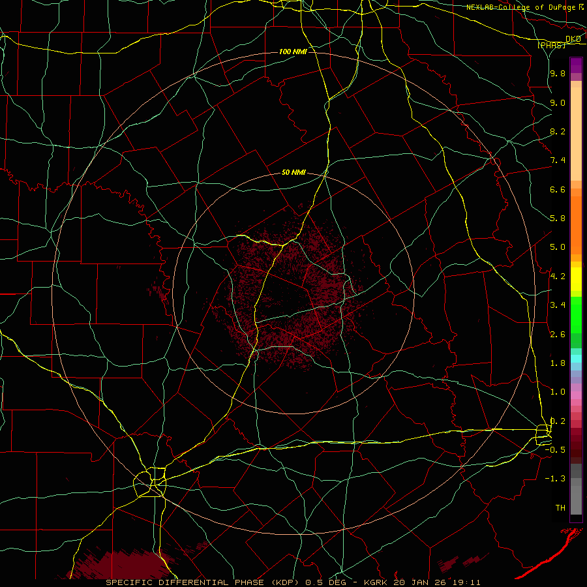This screenshot has width=587, height=587.
Task: Click the purple segment at the top of the color bar
Action: [576, 65]
